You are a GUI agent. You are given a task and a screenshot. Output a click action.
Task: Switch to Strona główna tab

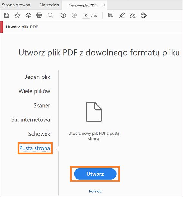(16, 5)
